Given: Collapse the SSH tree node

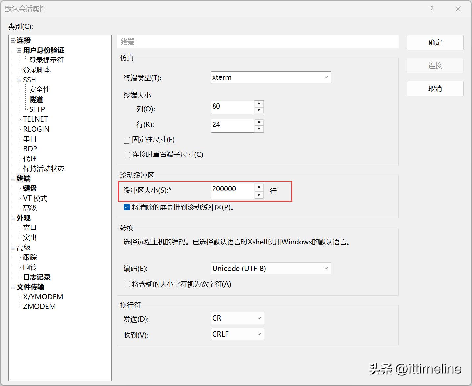Looking at the screenshot, I should coord(19,80).
